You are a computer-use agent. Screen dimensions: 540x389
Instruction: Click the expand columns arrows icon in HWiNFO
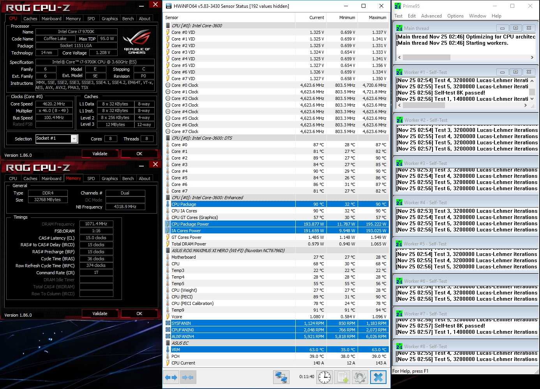171,377
